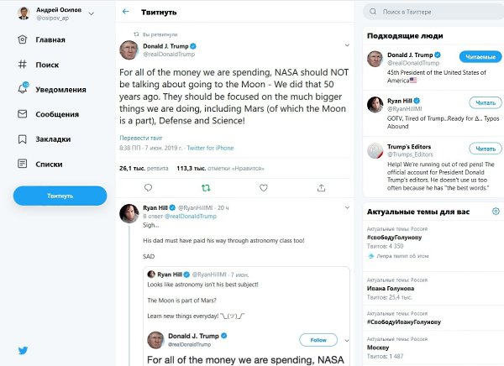Click the Поиск в Твиттере search field
Image resolution: width=504 pixels, height=366 pixels.
tap(433, 12)
